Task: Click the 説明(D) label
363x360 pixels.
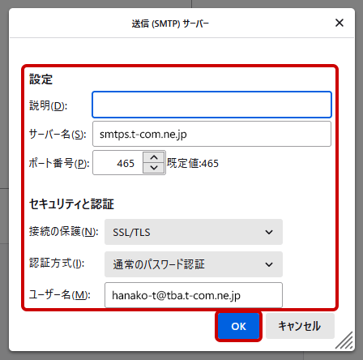Action: (48, 105)
